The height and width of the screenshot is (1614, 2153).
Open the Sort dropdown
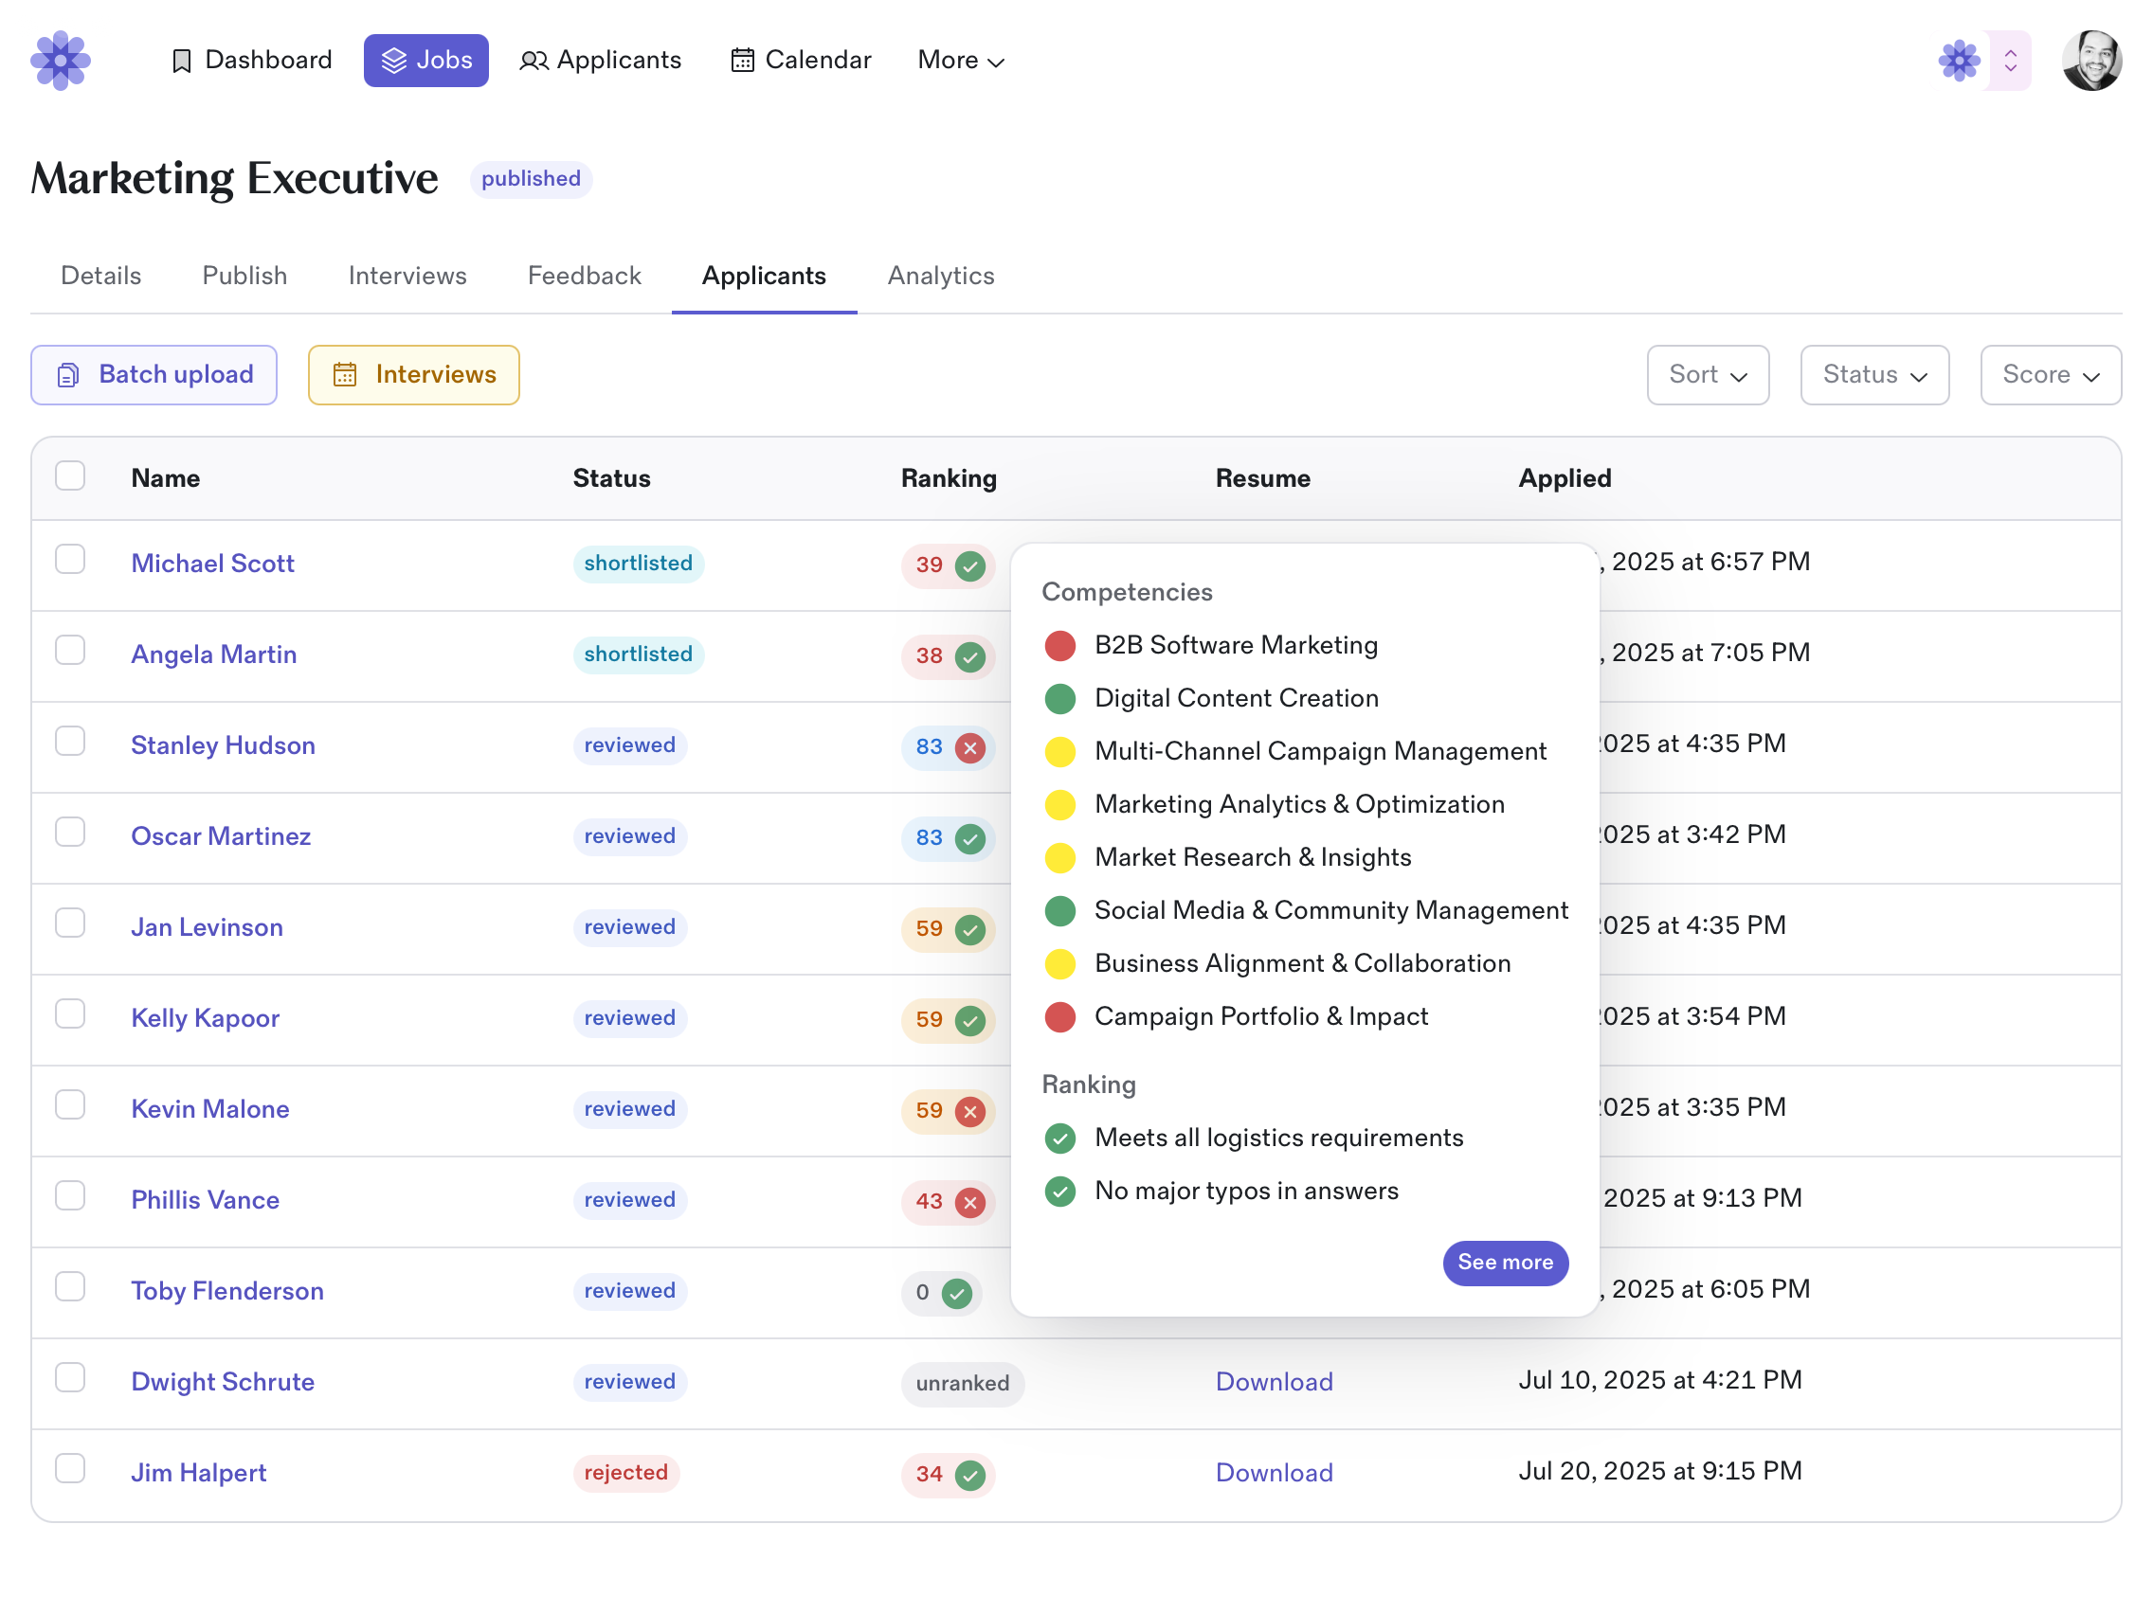coord(1708,374)
